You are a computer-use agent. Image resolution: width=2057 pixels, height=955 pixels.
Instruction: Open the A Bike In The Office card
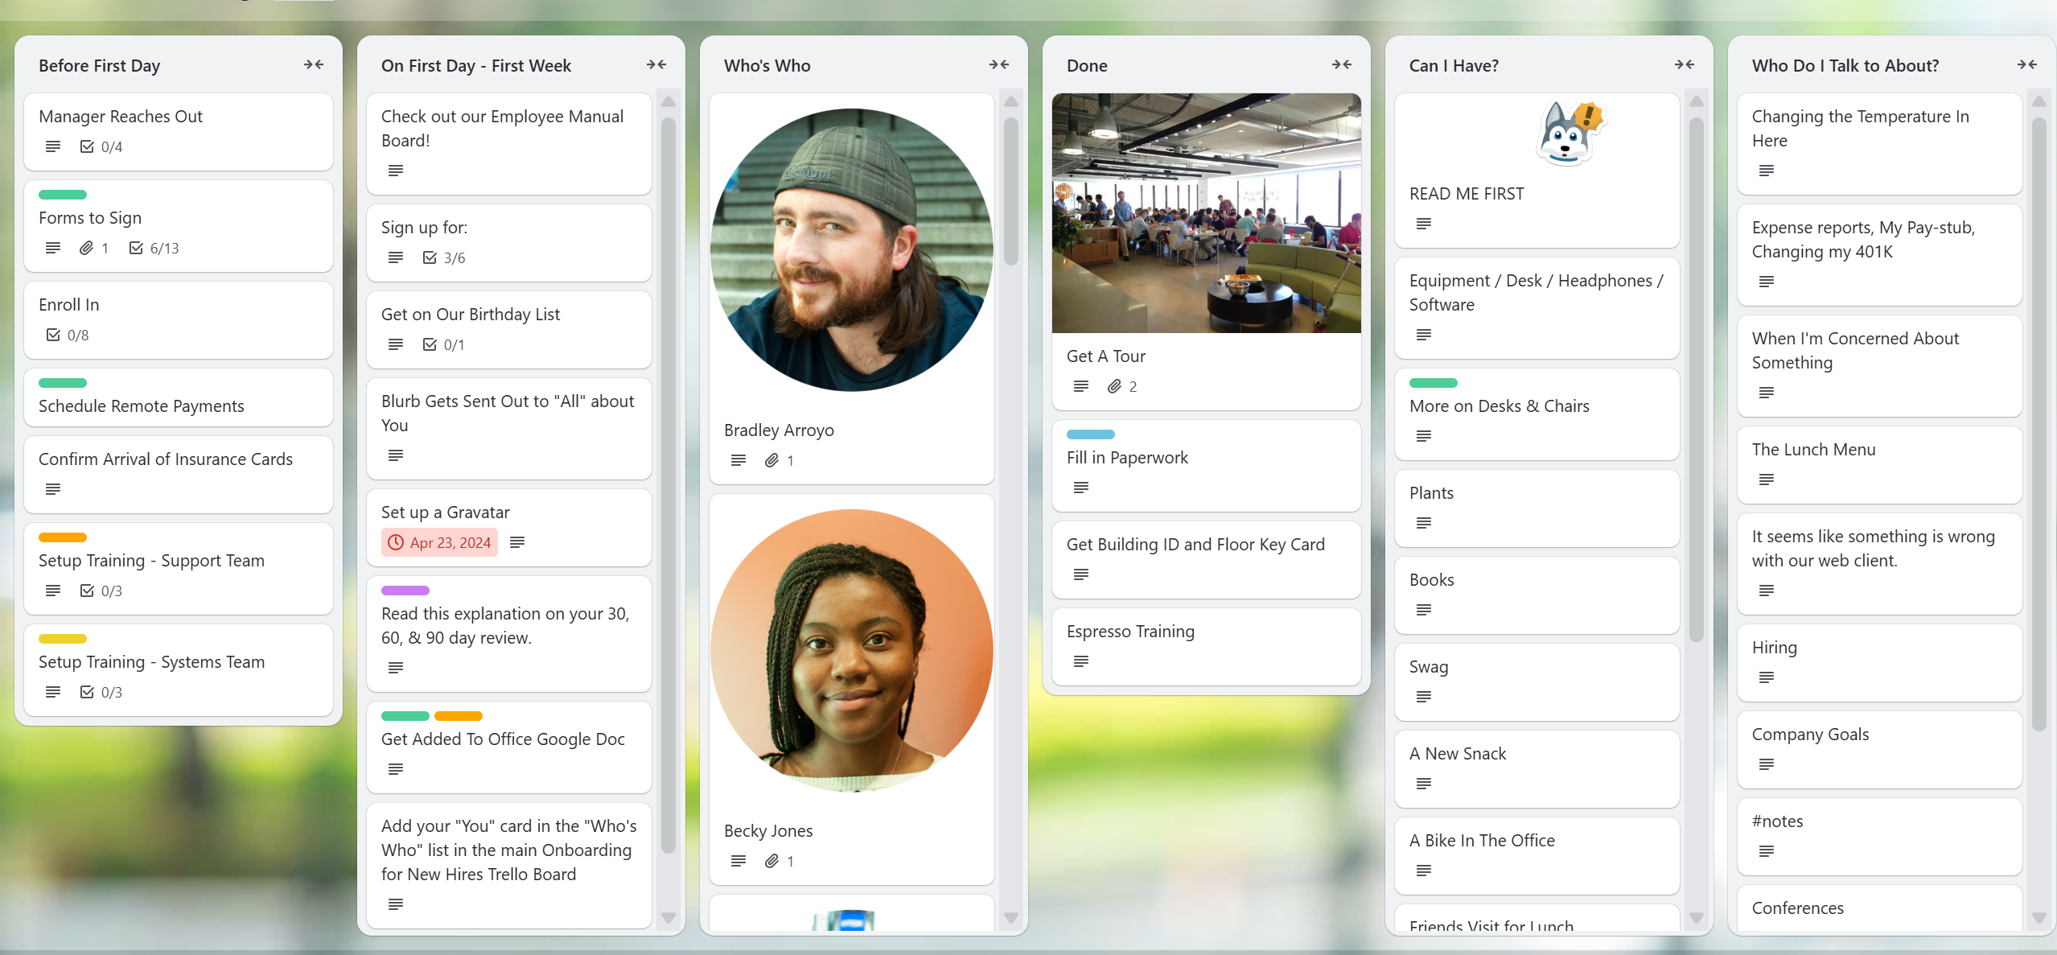pyautogui.click(x=1537, y=856)
